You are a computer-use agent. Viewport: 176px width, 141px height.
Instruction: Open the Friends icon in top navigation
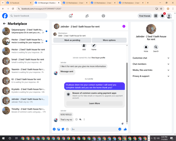[87, 16]
